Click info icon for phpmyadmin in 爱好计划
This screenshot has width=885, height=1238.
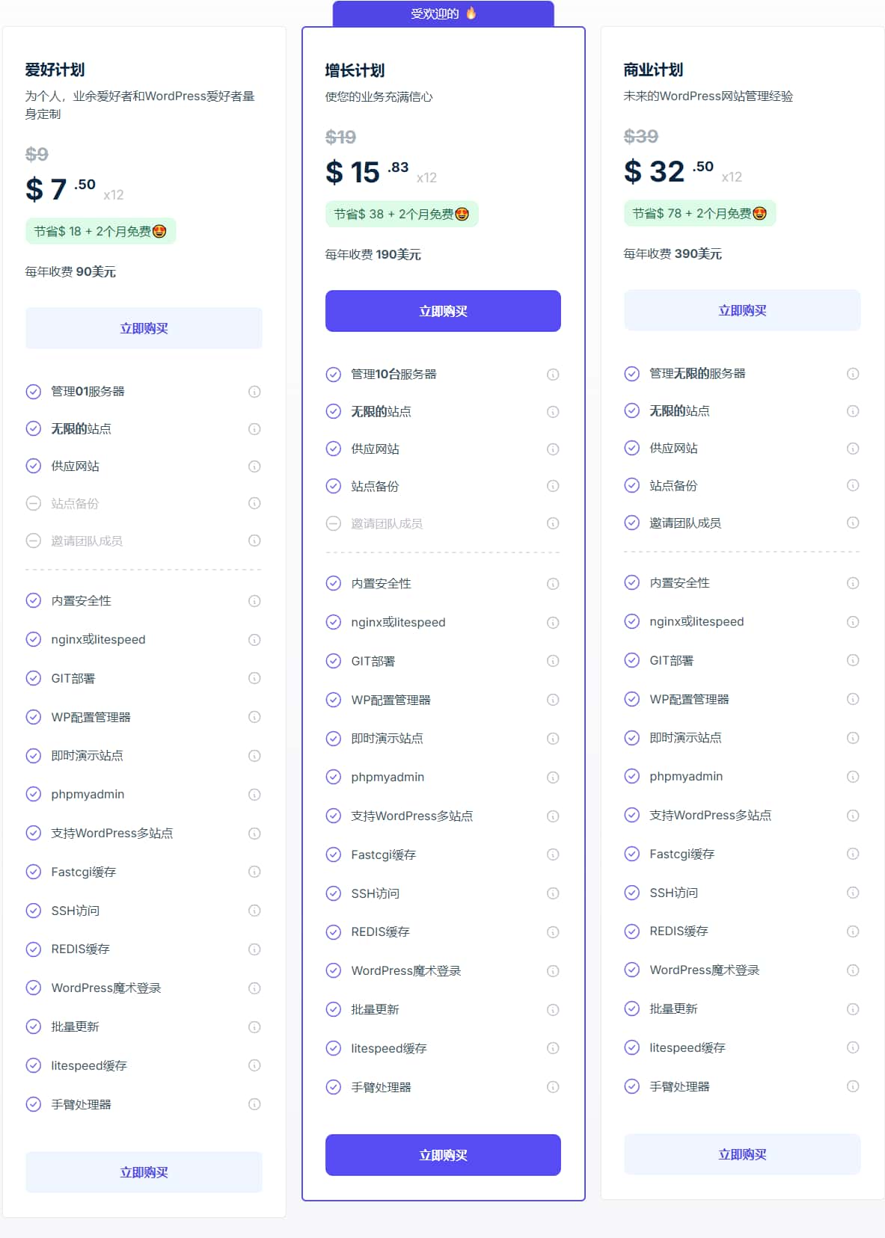[x=254, y=794]
